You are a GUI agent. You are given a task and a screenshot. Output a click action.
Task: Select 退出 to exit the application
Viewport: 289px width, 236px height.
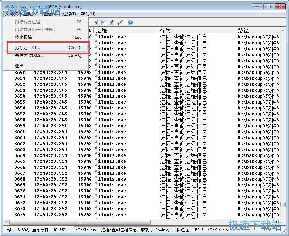point(19,66)
